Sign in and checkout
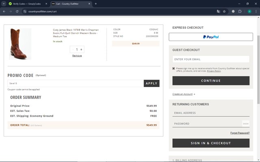This screenshot has height=162, width=260. (211, 143)
